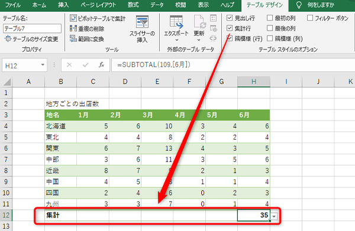Click the pivot table summarize icon
The height and width of the screenshot is (231, 355).
tap(73, 18)
